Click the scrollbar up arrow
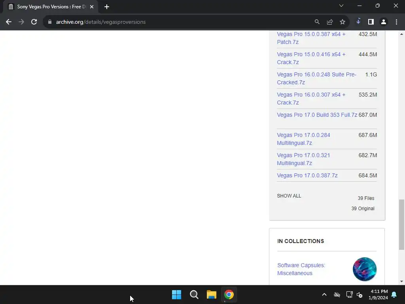This screenshot has height=304, width=405. point(401,34)
